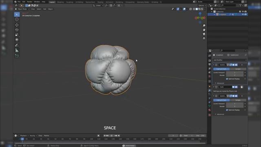The width and height of the screenshot is (261, 147).
Task: Open the Object Data properties green triangle tab
Action: pyautogui.click(x=210, y=106)
